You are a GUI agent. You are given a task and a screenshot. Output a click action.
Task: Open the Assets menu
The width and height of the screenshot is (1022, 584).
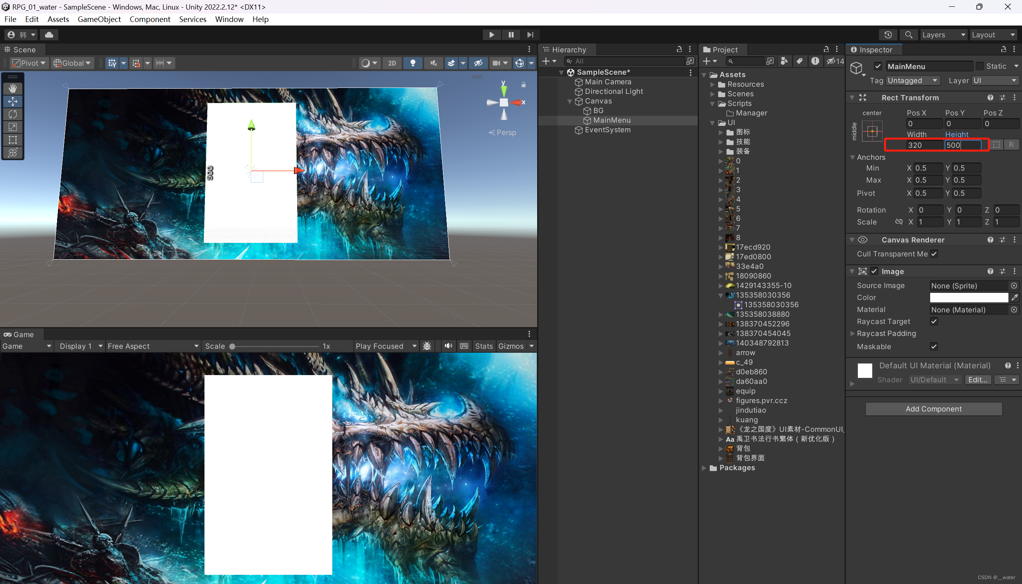point(58,19)
